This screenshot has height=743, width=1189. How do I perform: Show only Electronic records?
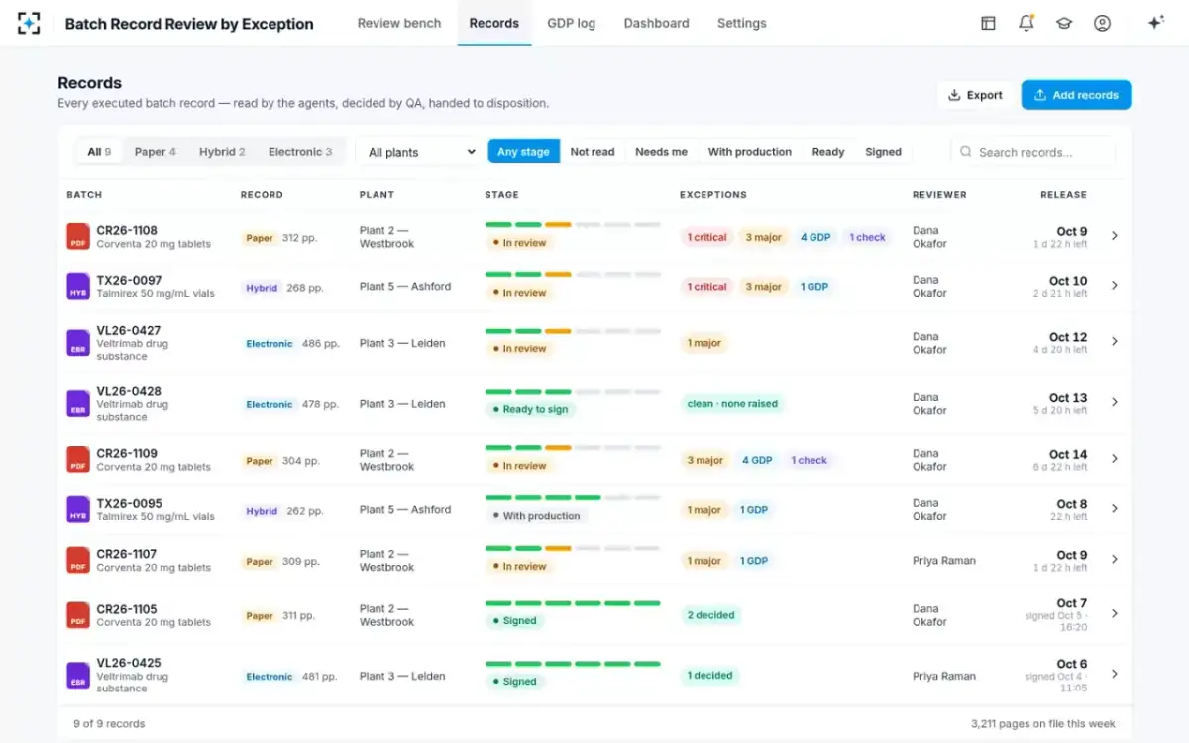300,152
